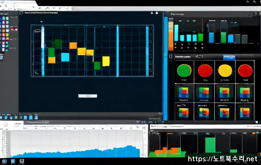Select the lowest dark green block in grid chart

[97, 66]
